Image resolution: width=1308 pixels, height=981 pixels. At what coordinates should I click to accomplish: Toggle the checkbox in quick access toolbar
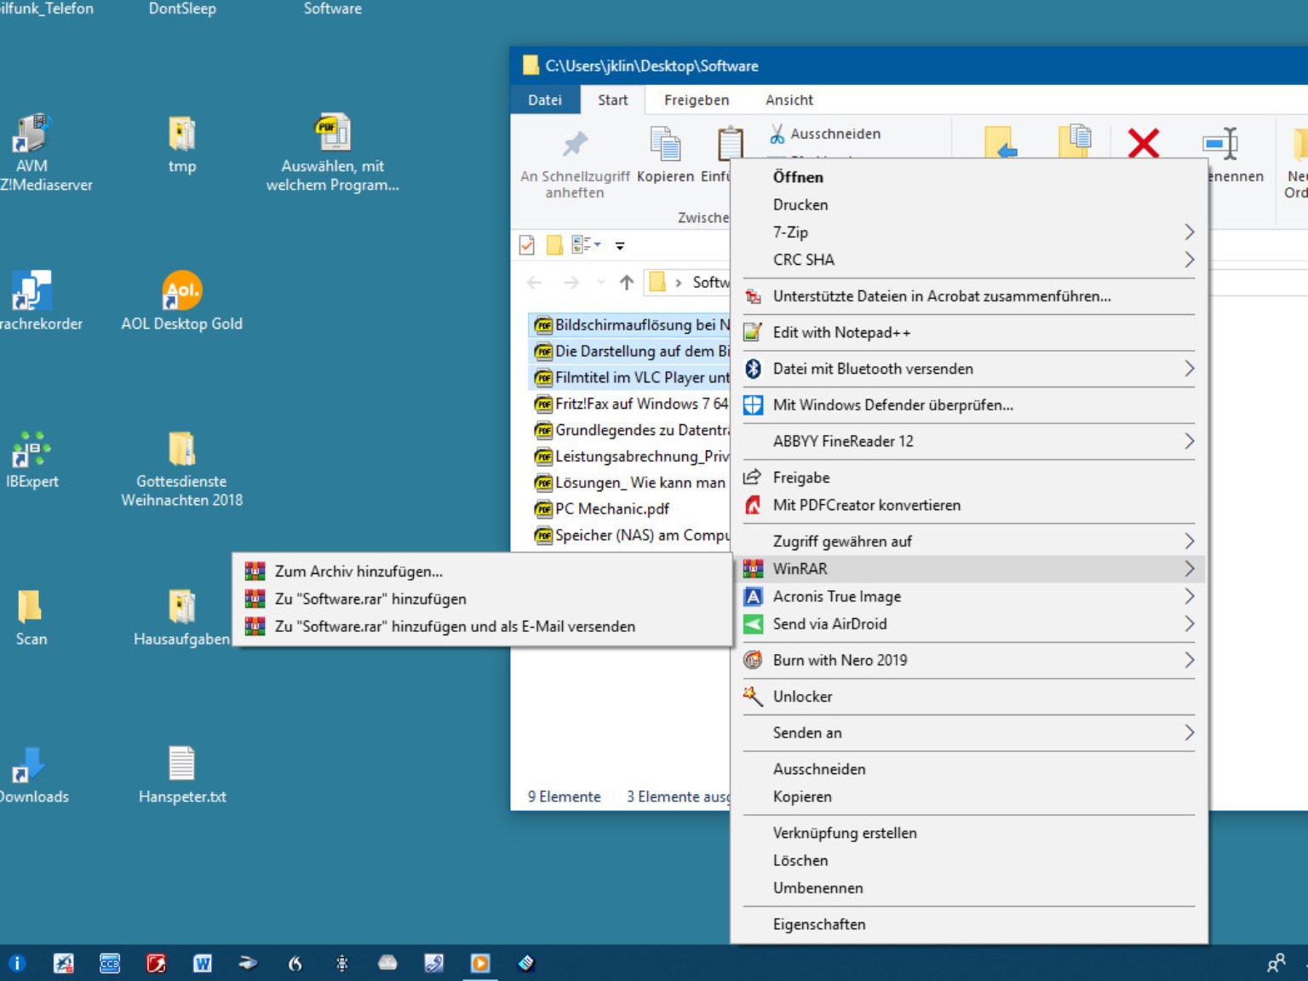click(527, 245)
